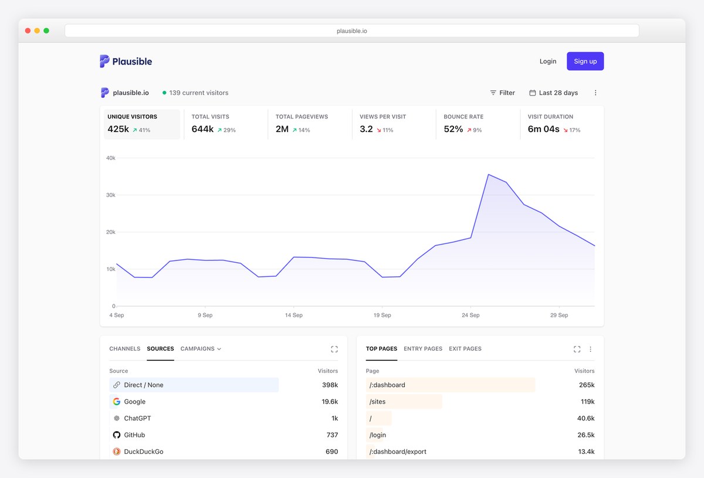Click the ChatGPT icon in the sources list
704x478 pixels.
[x=117, y=418]
